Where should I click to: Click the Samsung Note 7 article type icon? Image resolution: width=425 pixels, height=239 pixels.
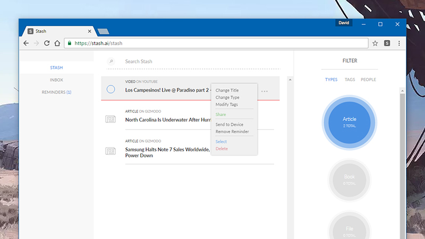(110, 151)
